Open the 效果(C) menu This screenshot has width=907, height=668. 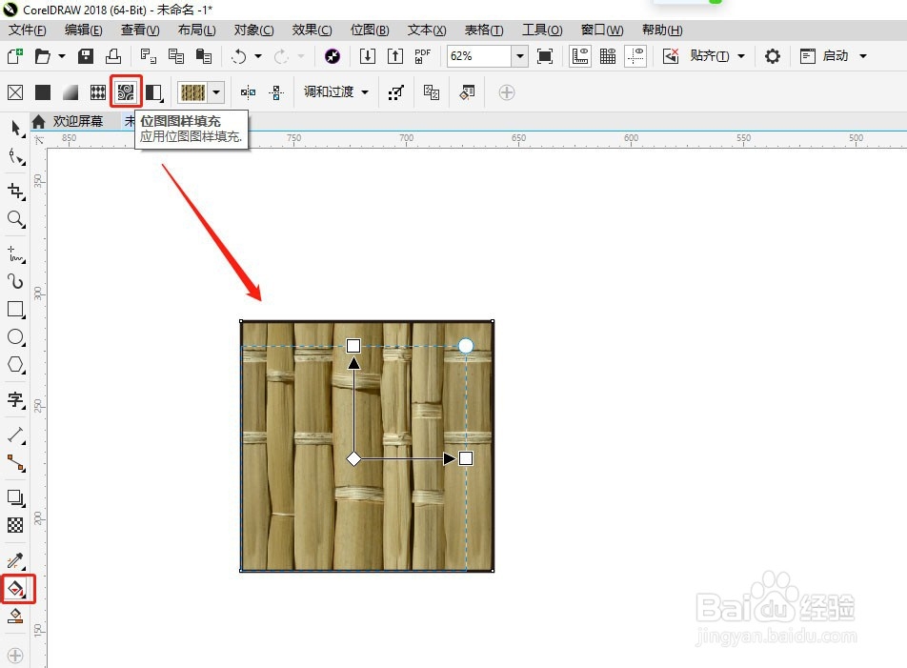pyautogui.click(x=312, y=30)
